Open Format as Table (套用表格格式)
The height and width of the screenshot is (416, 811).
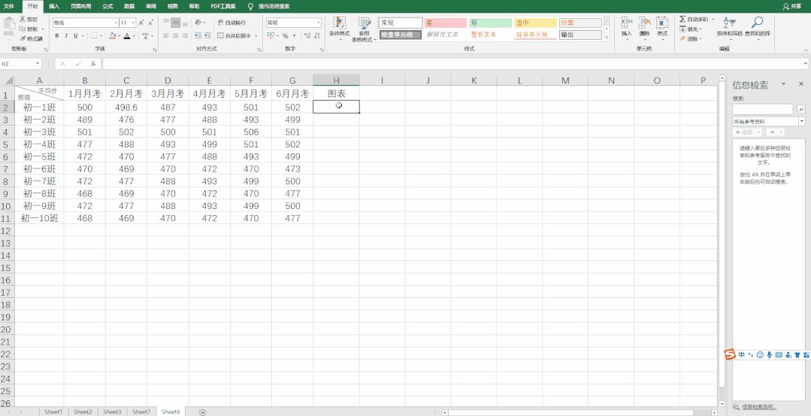365,29
